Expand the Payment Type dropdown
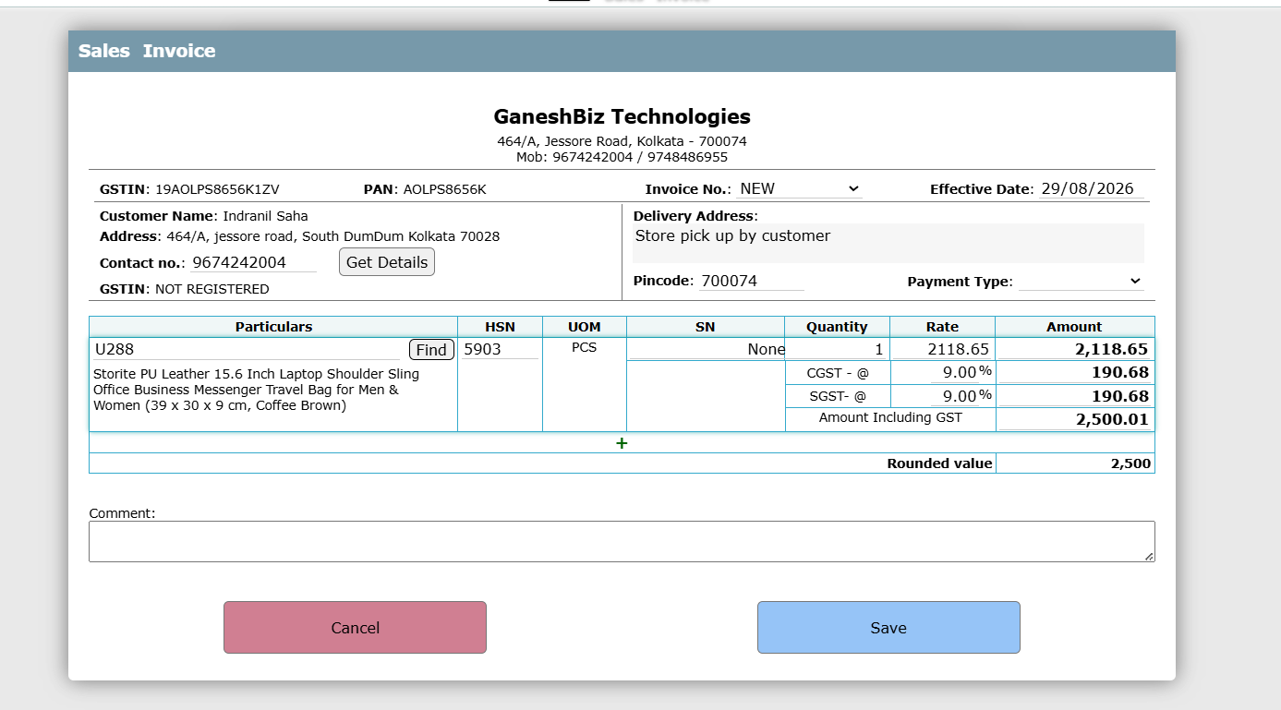The width and height of the screenshot is (1281, 710). (1082, 281)
